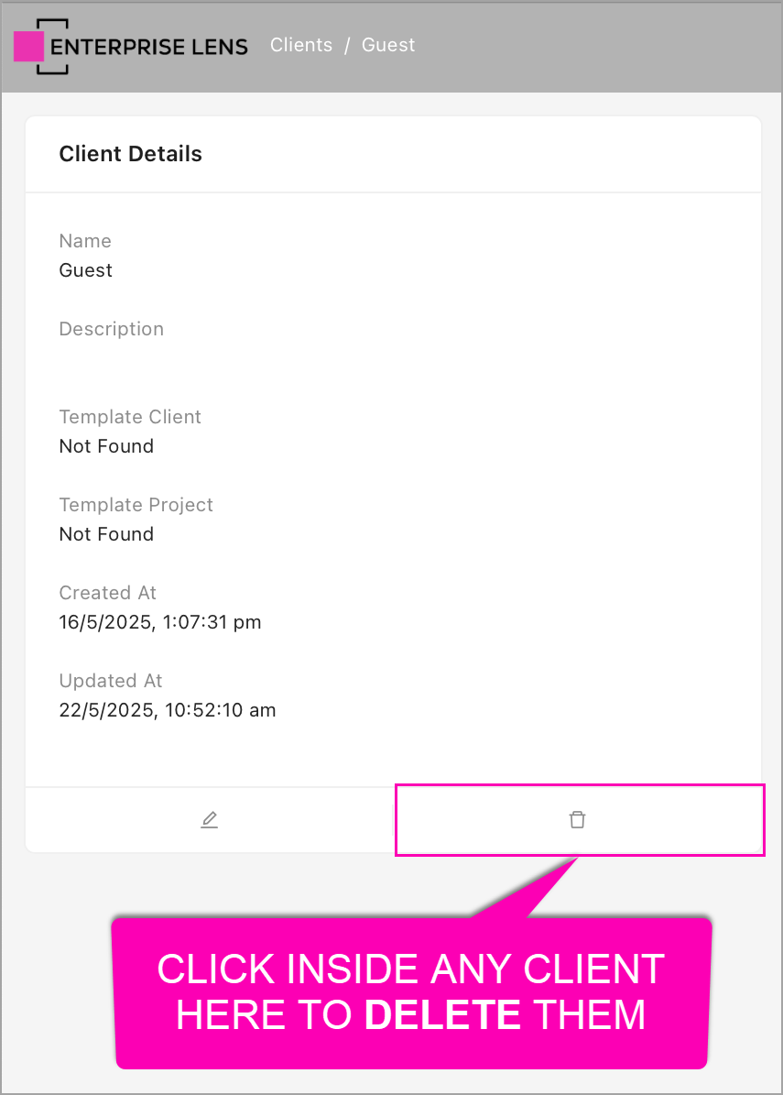
Task: Click the Created At label
Action: [x=106, y=593]
